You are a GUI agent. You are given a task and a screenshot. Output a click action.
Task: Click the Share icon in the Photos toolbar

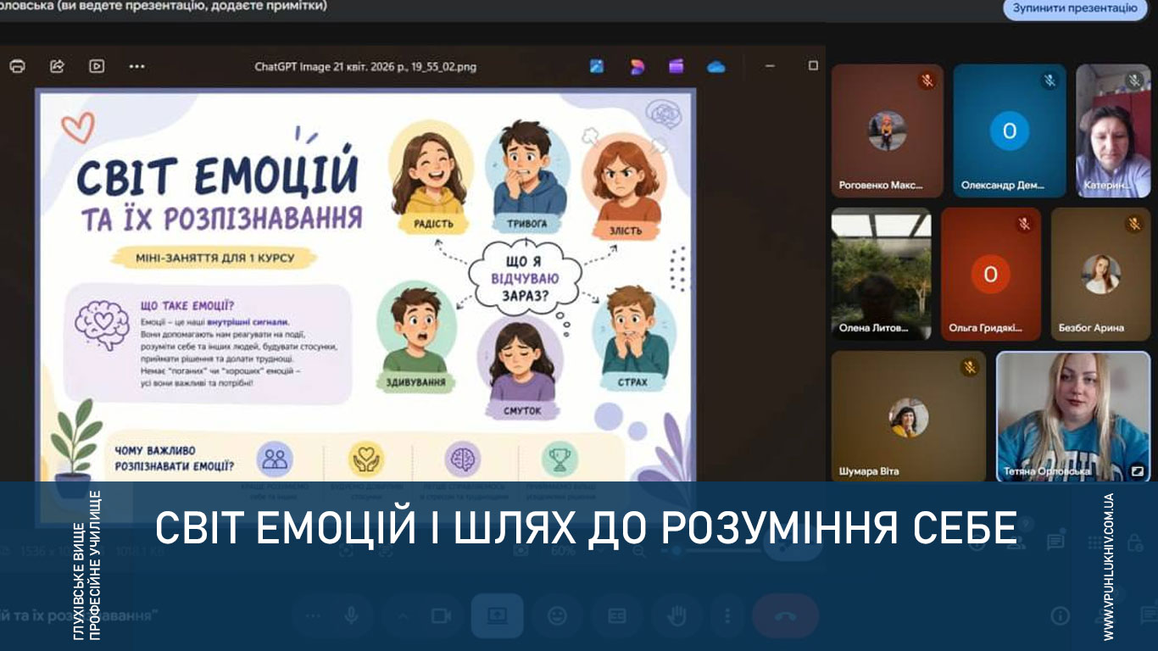pyautogui.click(x=58, y=66)
